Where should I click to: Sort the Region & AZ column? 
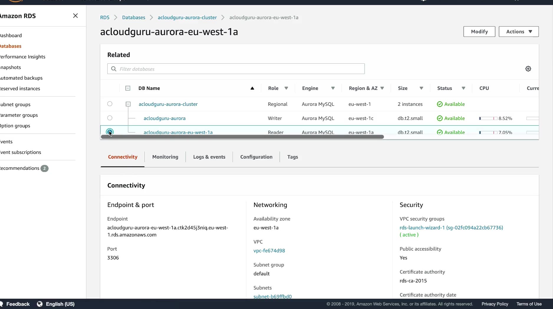382,88
